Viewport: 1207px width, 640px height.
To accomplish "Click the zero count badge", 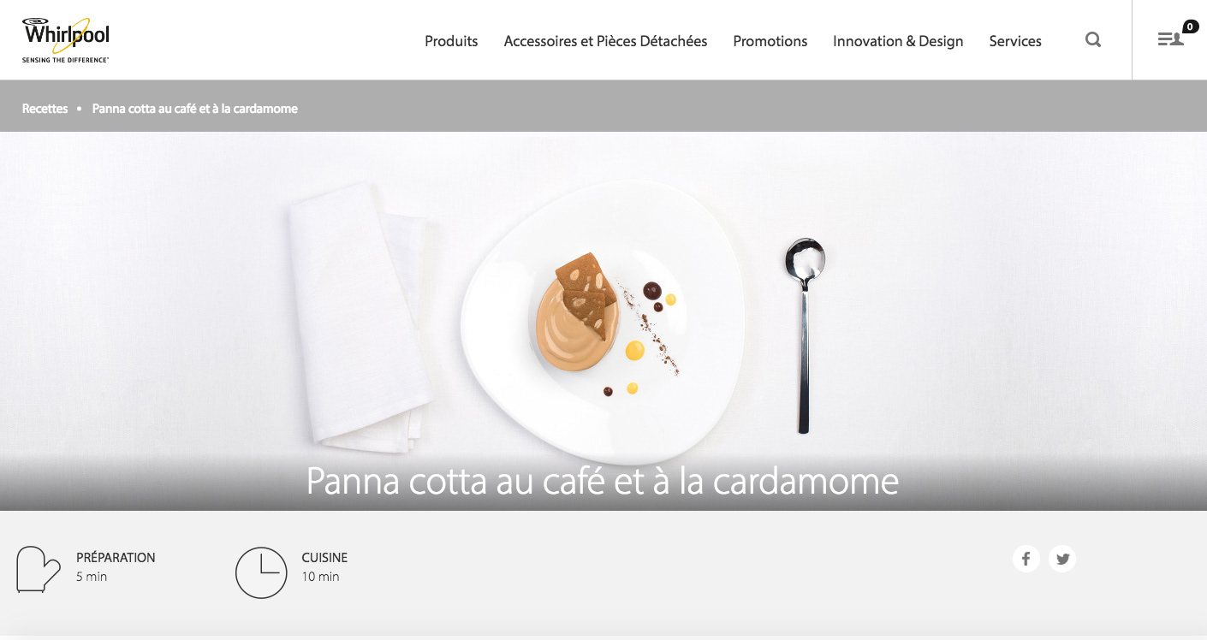I will (x=1191, y=27).
